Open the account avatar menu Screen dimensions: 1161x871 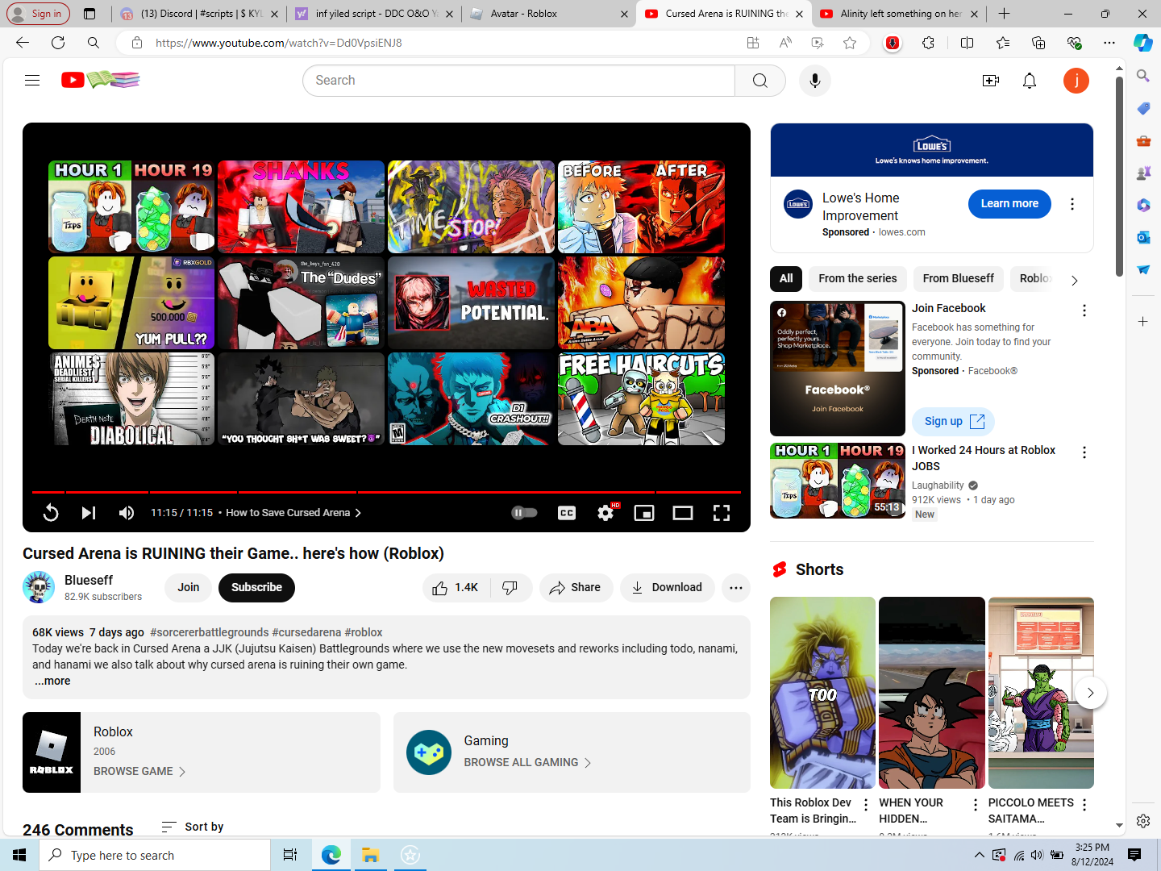click(1076, 81)
